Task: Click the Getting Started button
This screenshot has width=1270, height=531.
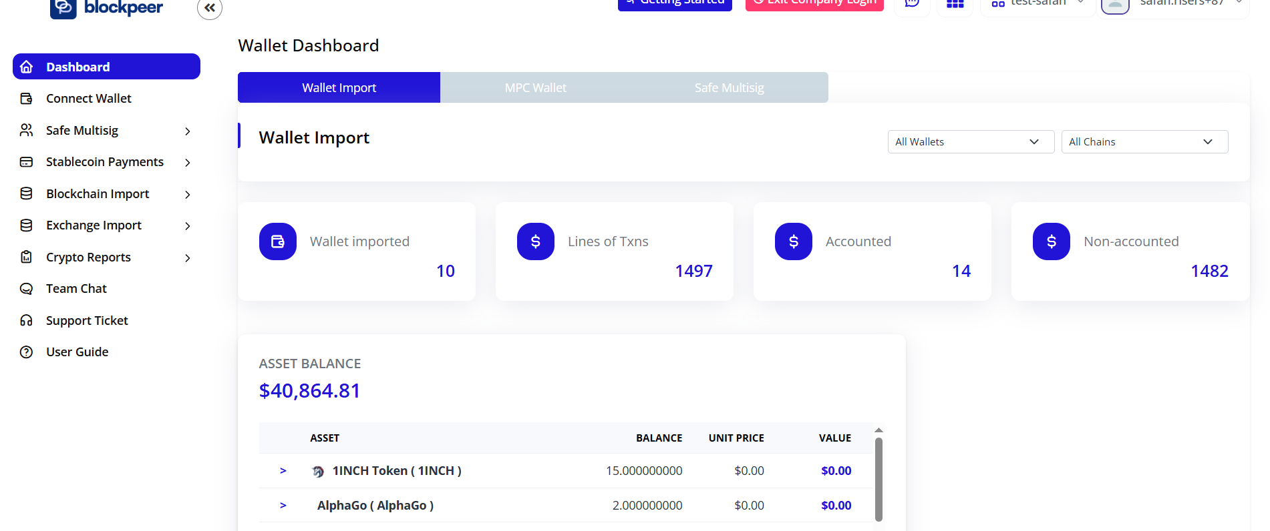Action: point(675,4)
